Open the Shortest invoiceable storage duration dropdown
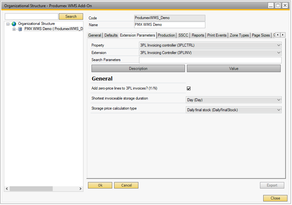Viewport: 292px width, 205px height. [278, 100]
